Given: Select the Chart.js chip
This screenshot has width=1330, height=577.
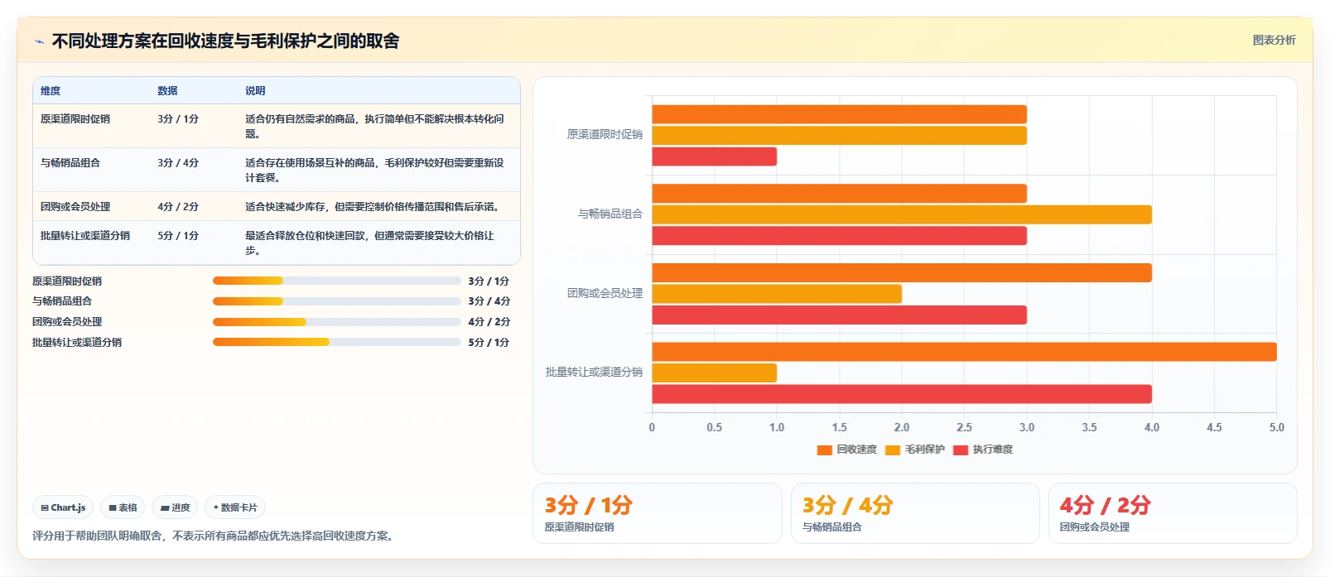Looking at the screenshot, I should [63, 507].
